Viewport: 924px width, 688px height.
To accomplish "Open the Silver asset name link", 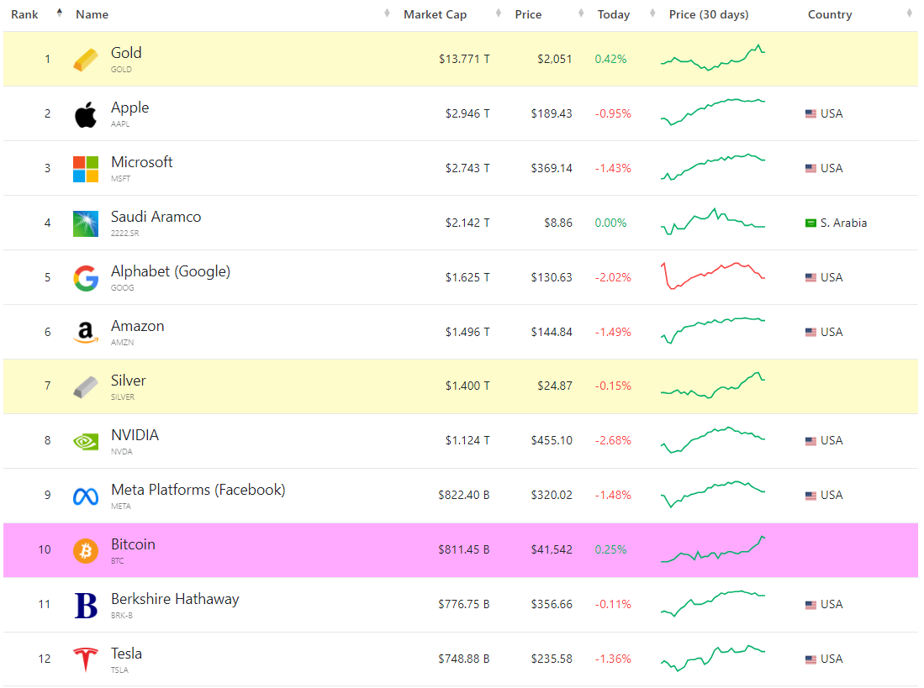I will 129,381.
